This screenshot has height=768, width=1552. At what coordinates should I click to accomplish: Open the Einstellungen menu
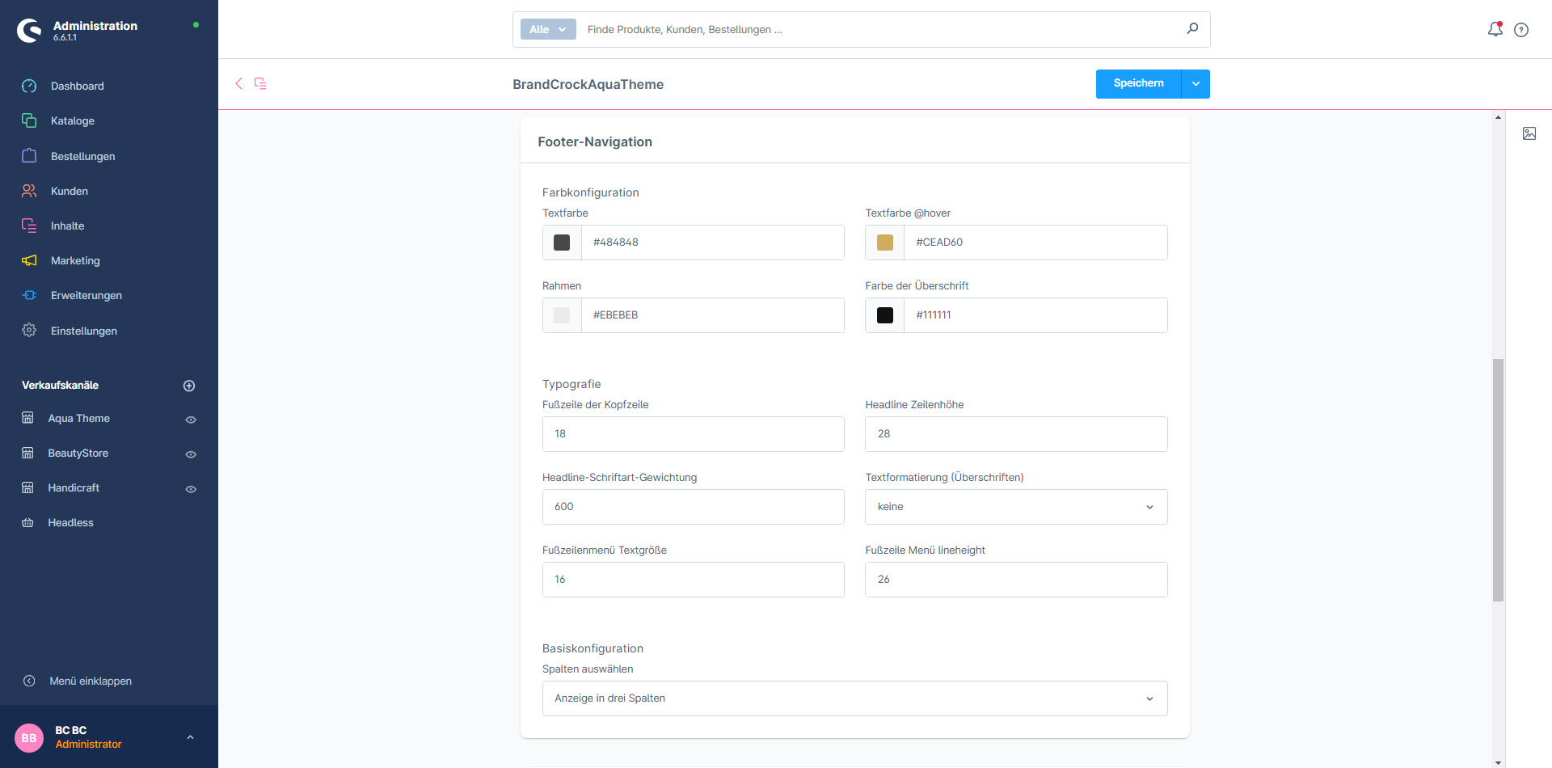point(83,331)
